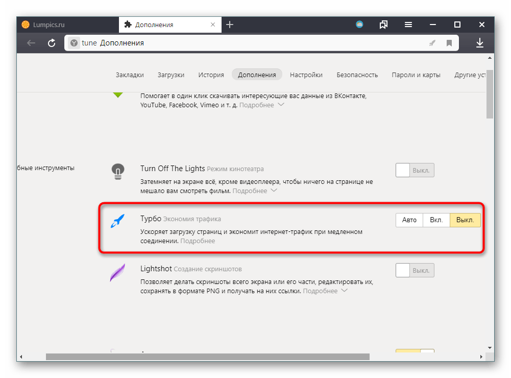Open downloads via download arrow icon
Screen dimensions: 511x378
coord(479,43)
